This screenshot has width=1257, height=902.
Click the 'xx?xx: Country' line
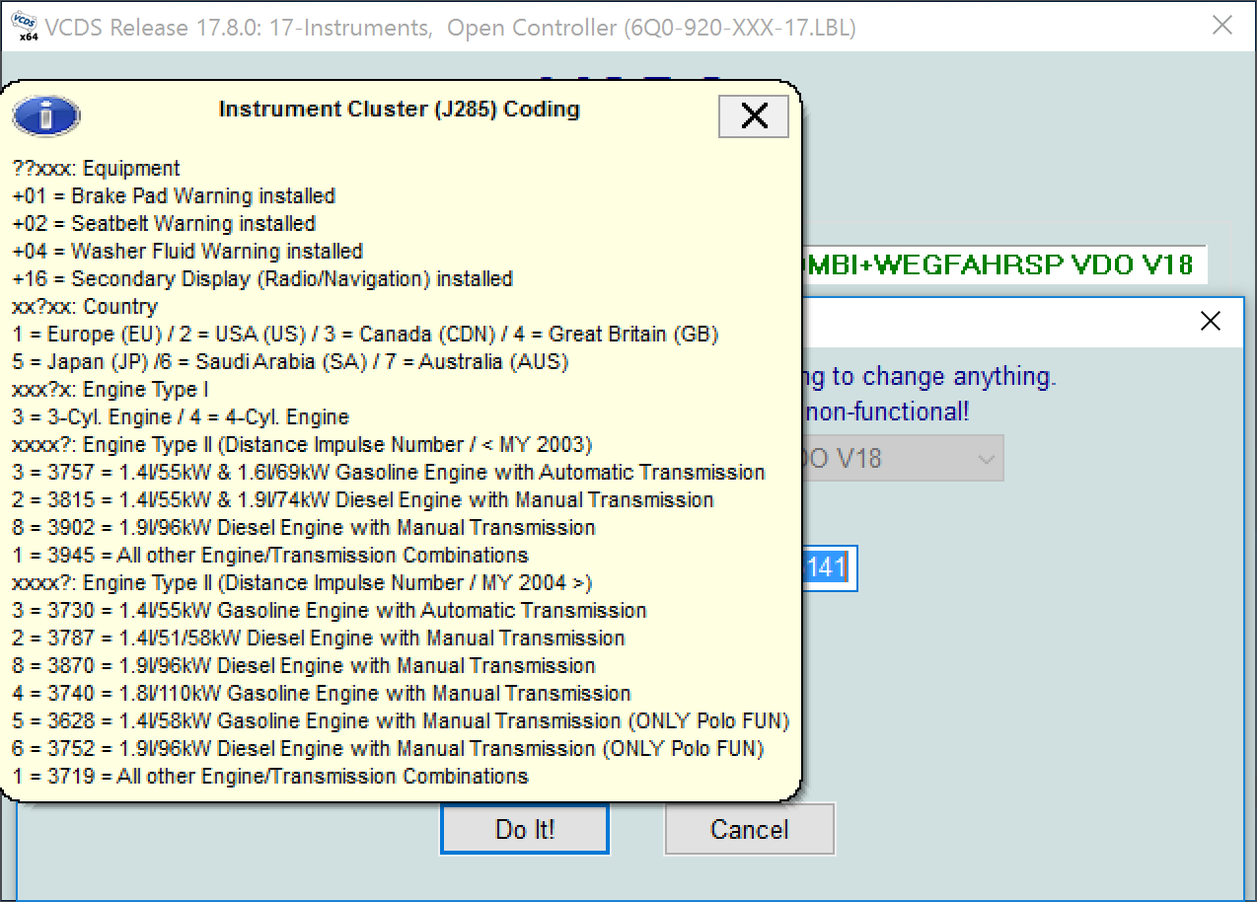(85, 307)
